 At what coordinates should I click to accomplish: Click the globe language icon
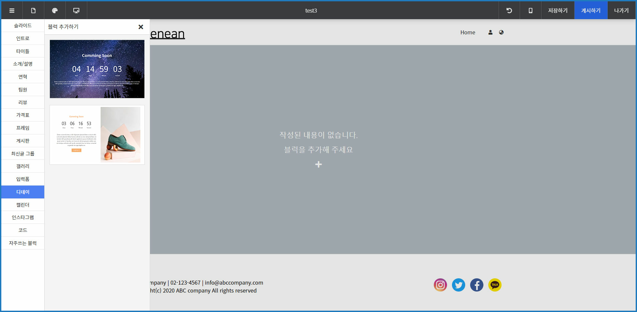tap(501, 32)
